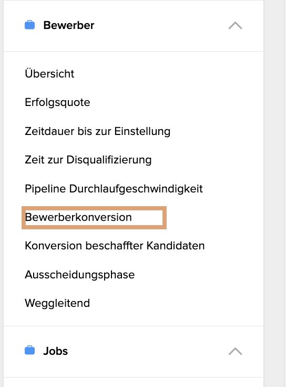The height and width of the screenshot is (387, 286).
Task: Open Konversion beschaffter Kandidaten
Action: point(115,246)
